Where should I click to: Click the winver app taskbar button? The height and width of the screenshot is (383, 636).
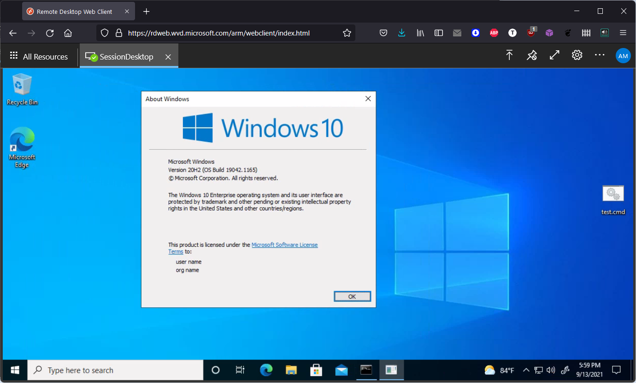pos(391,370)
